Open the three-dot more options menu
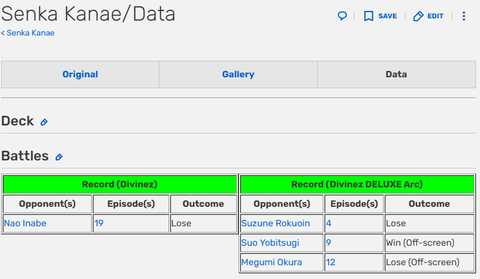Image resolution: width=480 pixels, height=279 pixels. (464, 16)
